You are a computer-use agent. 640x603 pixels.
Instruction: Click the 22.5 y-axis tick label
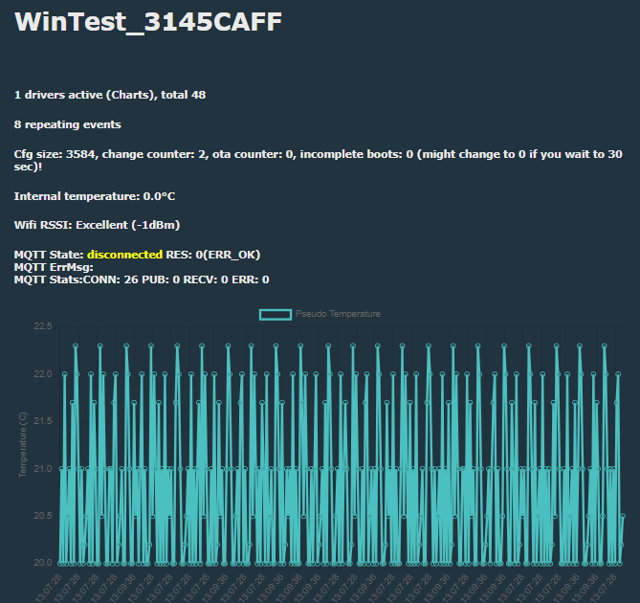[x=43, y=326]
